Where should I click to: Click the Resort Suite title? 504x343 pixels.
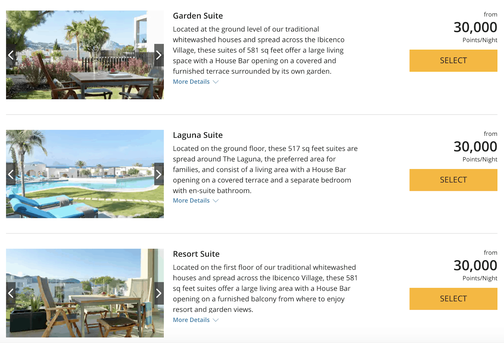(196, 254)
